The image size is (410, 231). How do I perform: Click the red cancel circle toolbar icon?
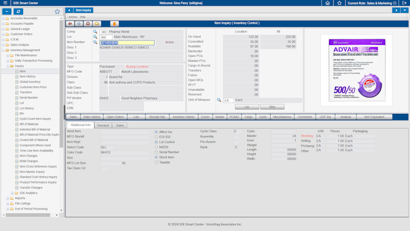click(88, 24)
